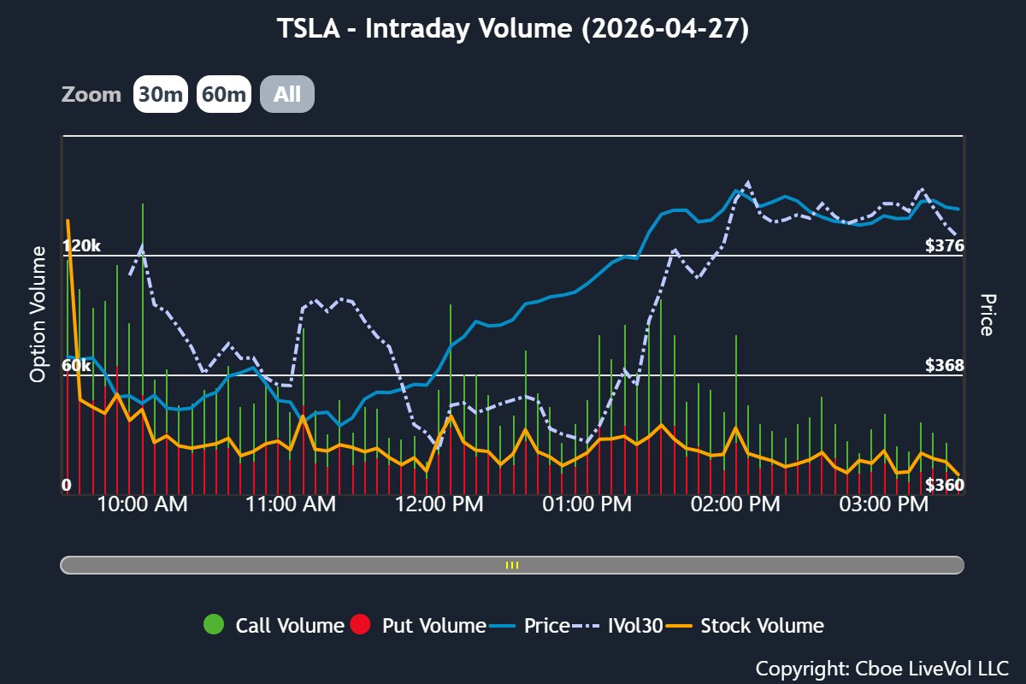Click the $376 price axis label
This screenshot has width=1026, height=684.
point(945,246)
